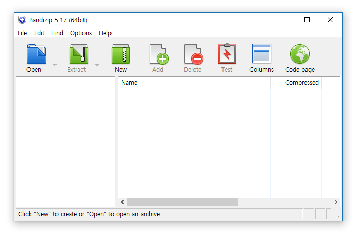362x235 pixels.
Task: Open the Find menu
Action: [x=57, y=33]
